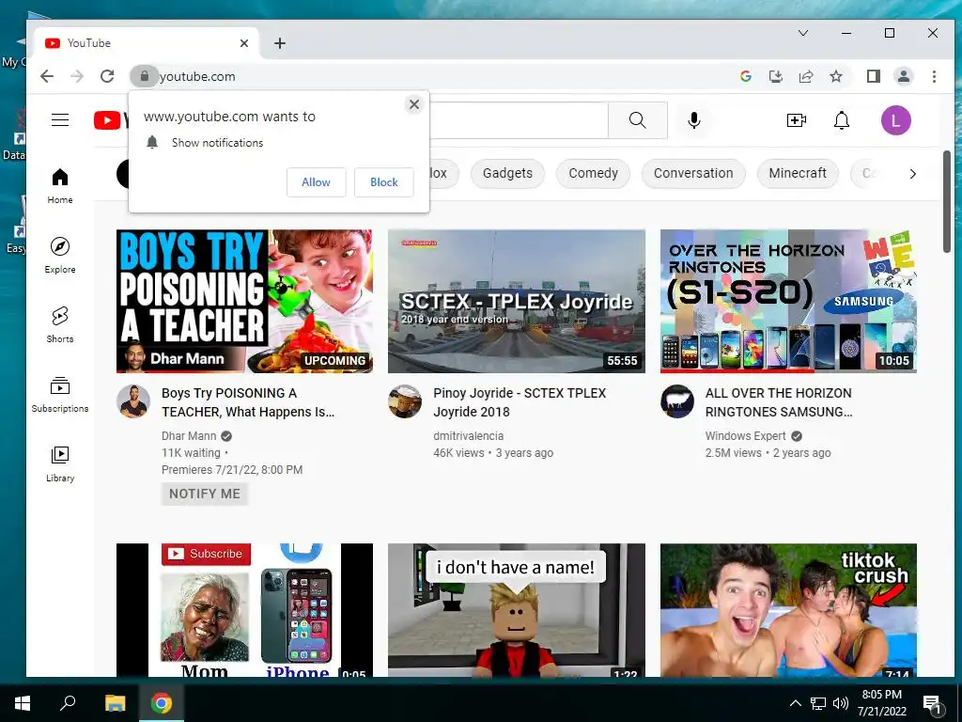Show hidden system tray icons
Screen dimensions: 962x722
pos(795,703)
